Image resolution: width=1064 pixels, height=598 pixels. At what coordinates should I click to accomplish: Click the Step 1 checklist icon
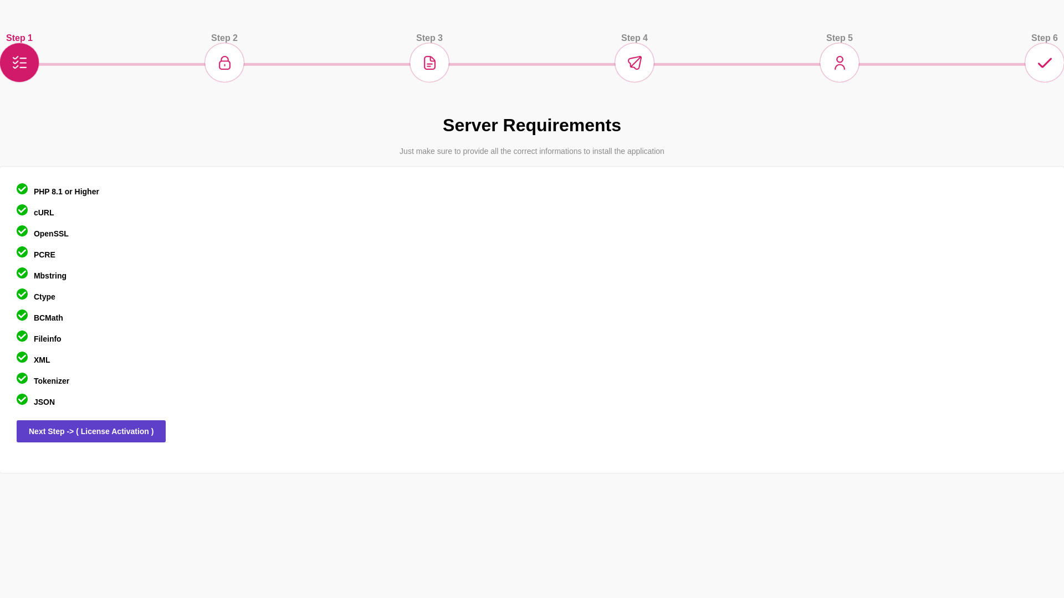19,63
